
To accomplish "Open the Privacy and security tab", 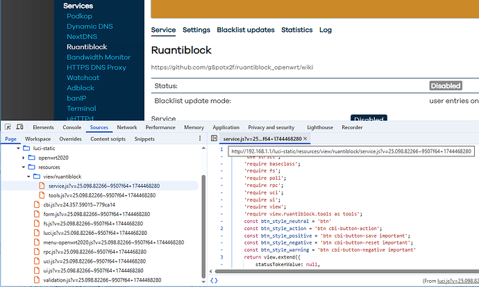I will pyautogui.click(x=271, y=127).
